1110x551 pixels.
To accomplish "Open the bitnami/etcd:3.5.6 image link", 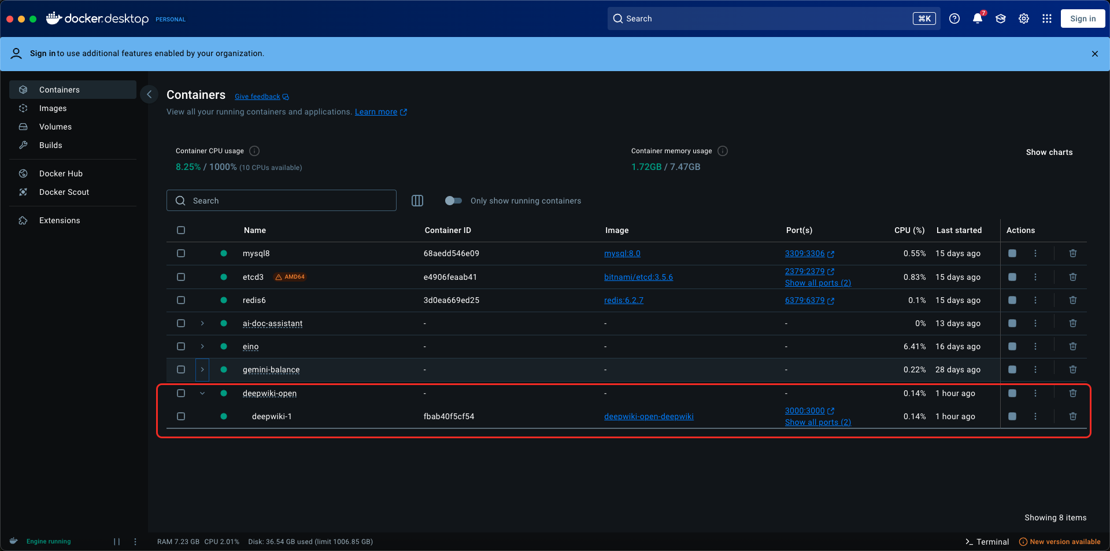I will point(638,277).
